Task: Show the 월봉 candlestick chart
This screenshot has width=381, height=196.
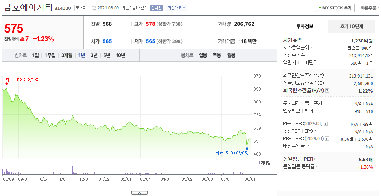Action: 231,55
